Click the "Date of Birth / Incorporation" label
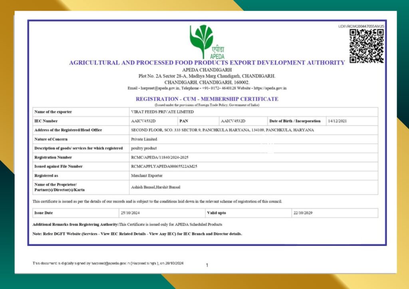Viewport: 409px width, 289px height. point(295,121)
